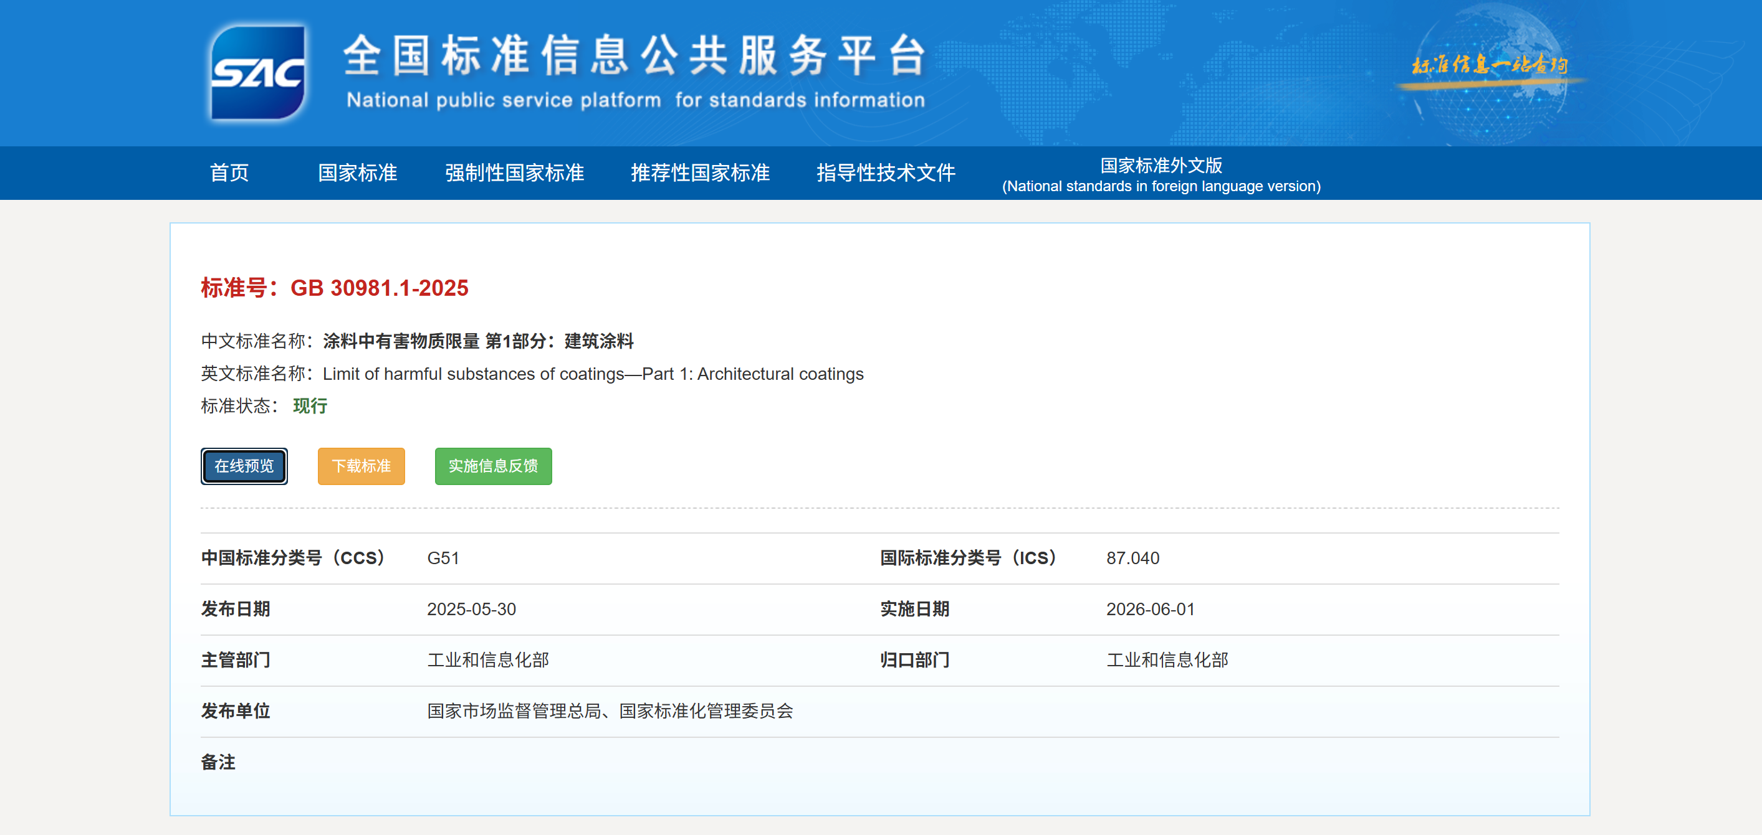Open the 首页 home menu item
1762x835 pixels.
tap(229, 173)
